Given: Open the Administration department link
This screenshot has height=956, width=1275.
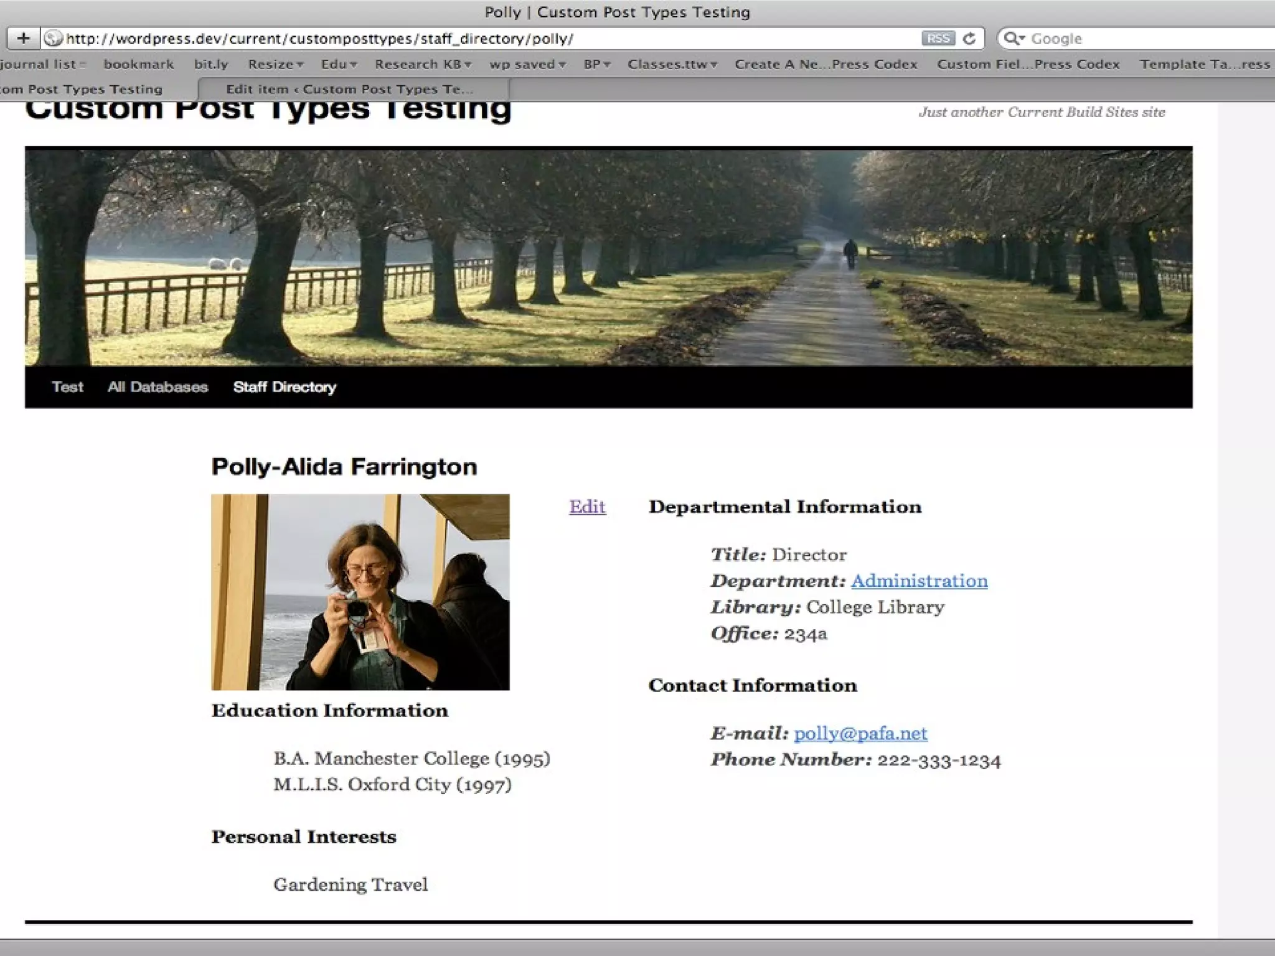Looking at the screenshot, I should (919, 581).
